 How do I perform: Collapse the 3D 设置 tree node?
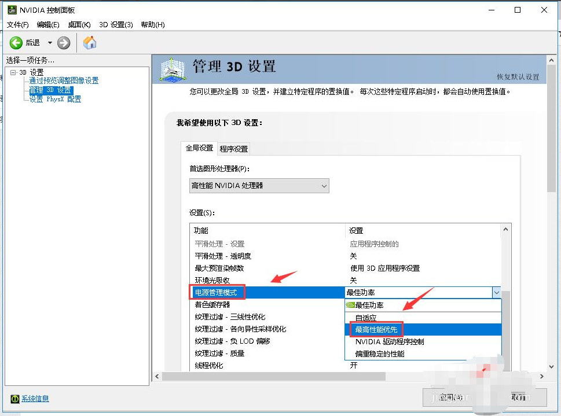[13, 72]
